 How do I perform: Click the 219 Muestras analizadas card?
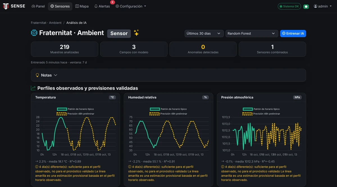(x=65, y=49)
